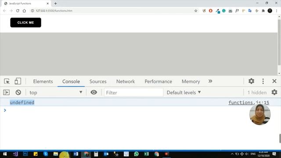
Task: Create live expression with eye icon
Action: coord(94,92)
